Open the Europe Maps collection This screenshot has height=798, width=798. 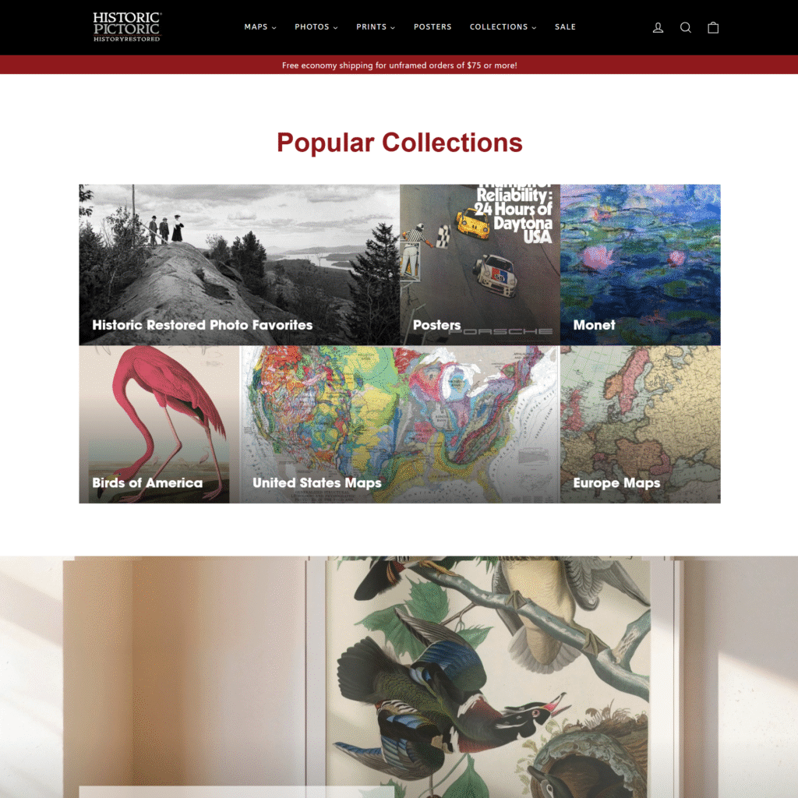[641, 425]
